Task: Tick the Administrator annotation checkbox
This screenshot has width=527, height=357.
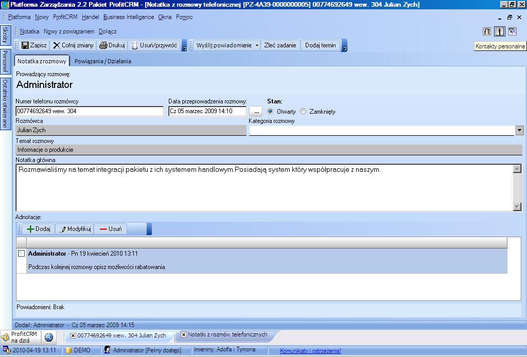Action: click(x=22, y=254)
